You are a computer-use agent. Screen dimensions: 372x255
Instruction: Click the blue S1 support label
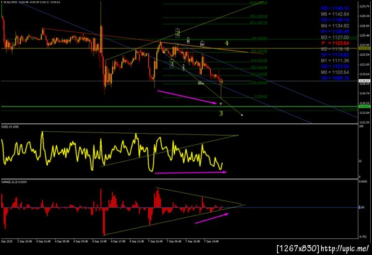pyautogui.click(x=335, y=55)
